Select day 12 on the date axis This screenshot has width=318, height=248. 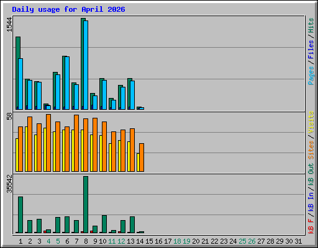pos(121,241)
